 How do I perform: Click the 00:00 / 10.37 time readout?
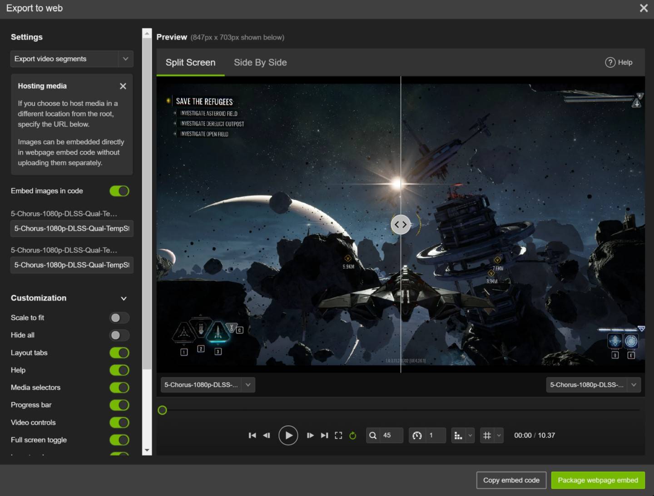pyautogui.click(x=535, y=436)
